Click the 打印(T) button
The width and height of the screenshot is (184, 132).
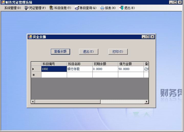tap(118, 52)
